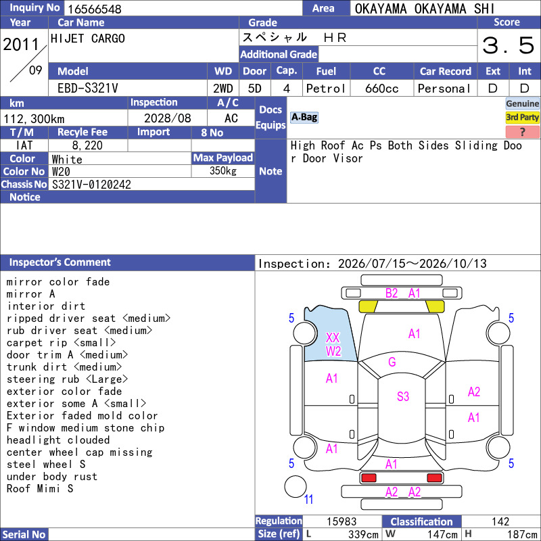Screen dimensions: 541x541
Task: Click the recycle fee 8,220
Action: 87,145
